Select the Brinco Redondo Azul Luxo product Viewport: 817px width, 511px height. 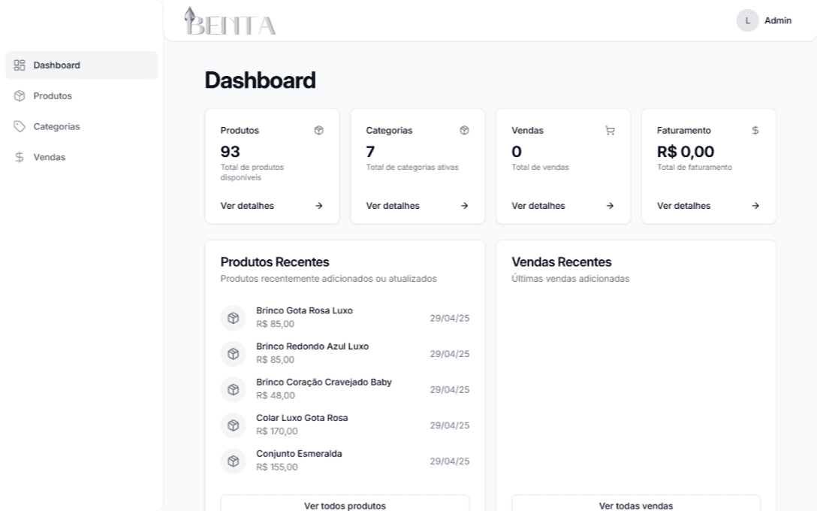(312, 346)
